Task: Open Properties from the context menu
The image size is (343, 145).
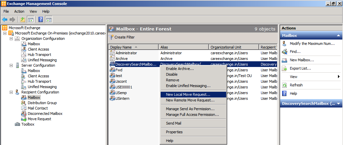Action: [193, 132]
